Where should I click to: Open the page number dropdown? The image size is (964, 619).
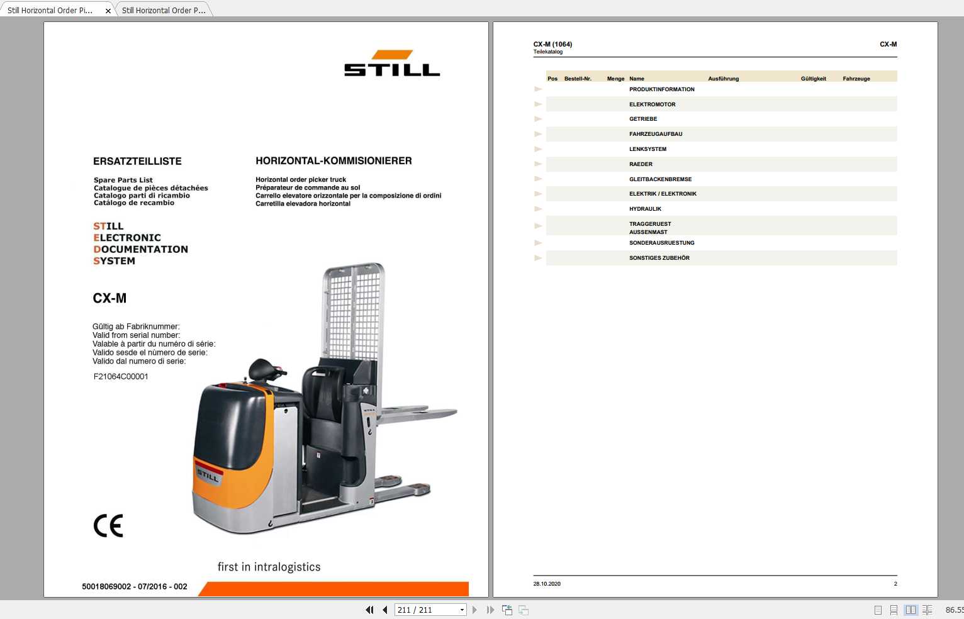461,610
